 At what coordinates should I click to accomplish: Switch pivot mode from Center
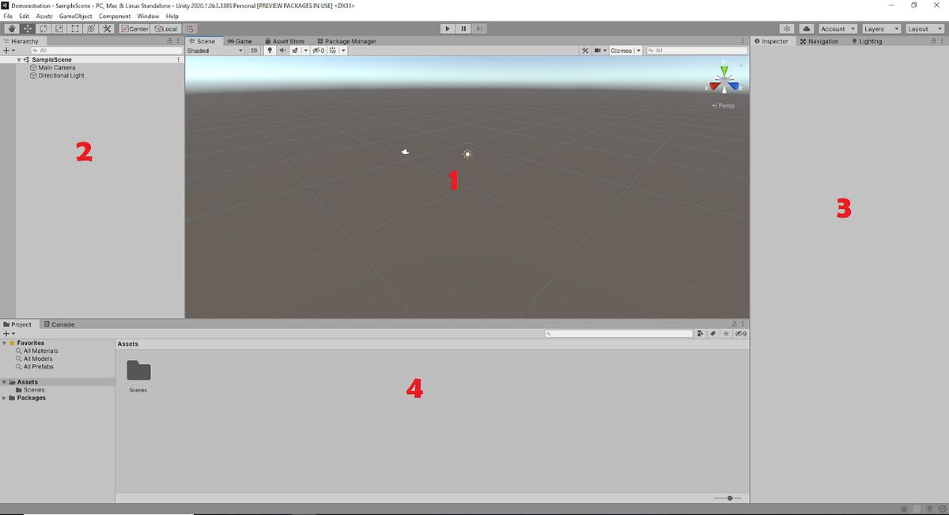[x=134, y=28]
